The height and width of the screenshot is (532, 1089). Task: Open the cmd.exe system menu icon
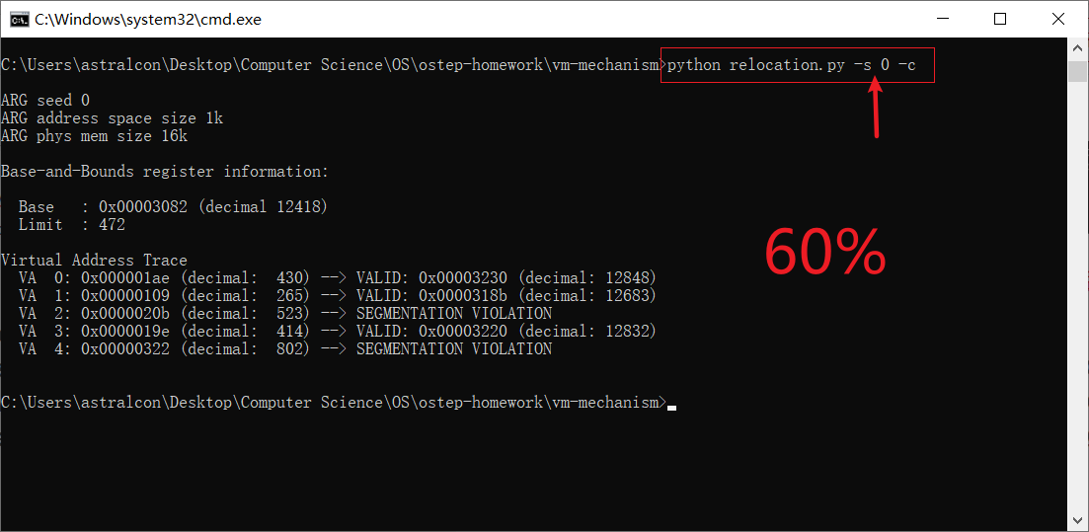click(x=19, y=19)
